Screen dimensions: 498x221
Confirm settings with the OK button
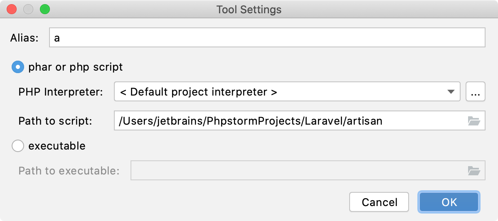(x=449, y=202)
